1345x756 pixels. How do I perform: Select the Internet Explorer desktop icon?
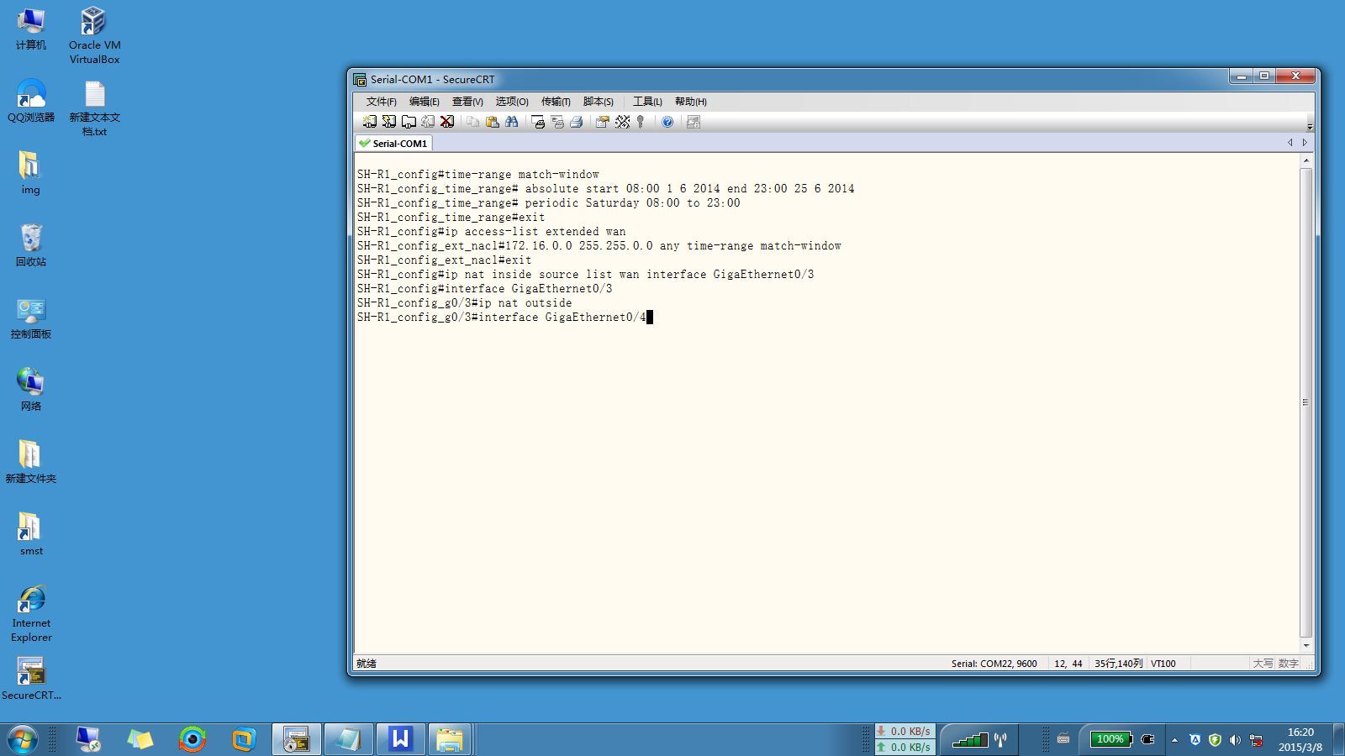pos(31,614)
